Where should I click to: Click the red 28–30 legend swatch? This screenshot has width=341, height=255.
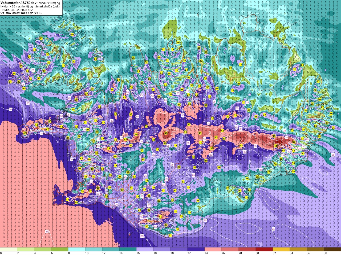tap(247, 249)
